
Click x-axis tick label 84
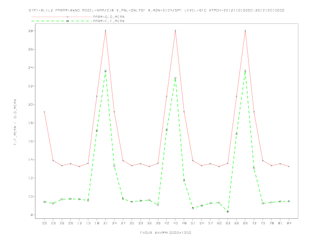[x=289, y=223]
